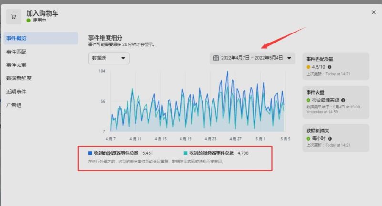Click green check icon beside 每小时
Viewport: 382px width, 206px height.
(x=308, y=139)
